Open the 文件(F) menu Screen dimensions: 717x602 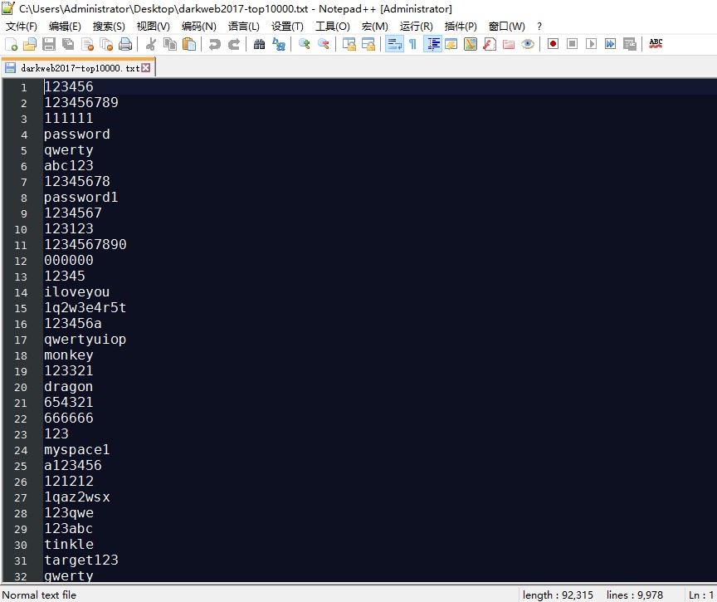coord(21,26)
